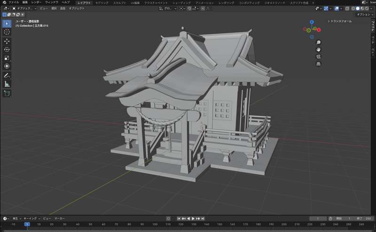Viewport: 376px width, 232px height.
Task: Toggle perspective/orthographic grid icon
Action: tap(318, 63)
